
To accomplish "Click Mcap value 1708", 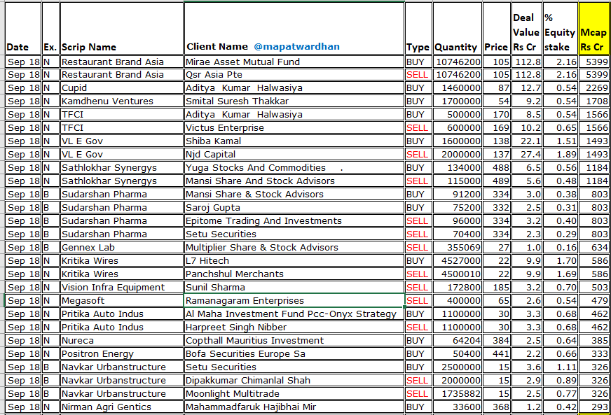I will pos(593,101).
